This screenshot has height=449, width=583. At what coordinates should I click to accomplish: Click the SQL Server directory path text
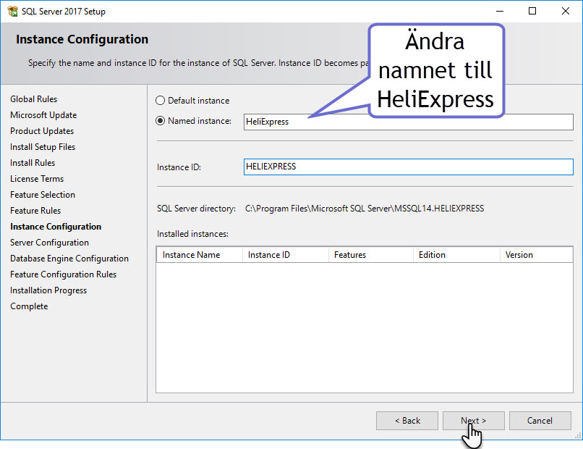[365, 209]
